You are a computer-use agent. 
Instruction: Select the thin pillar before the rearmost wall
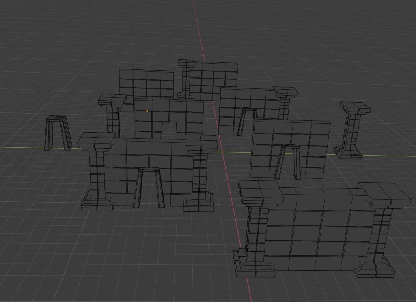click(186, 79)
